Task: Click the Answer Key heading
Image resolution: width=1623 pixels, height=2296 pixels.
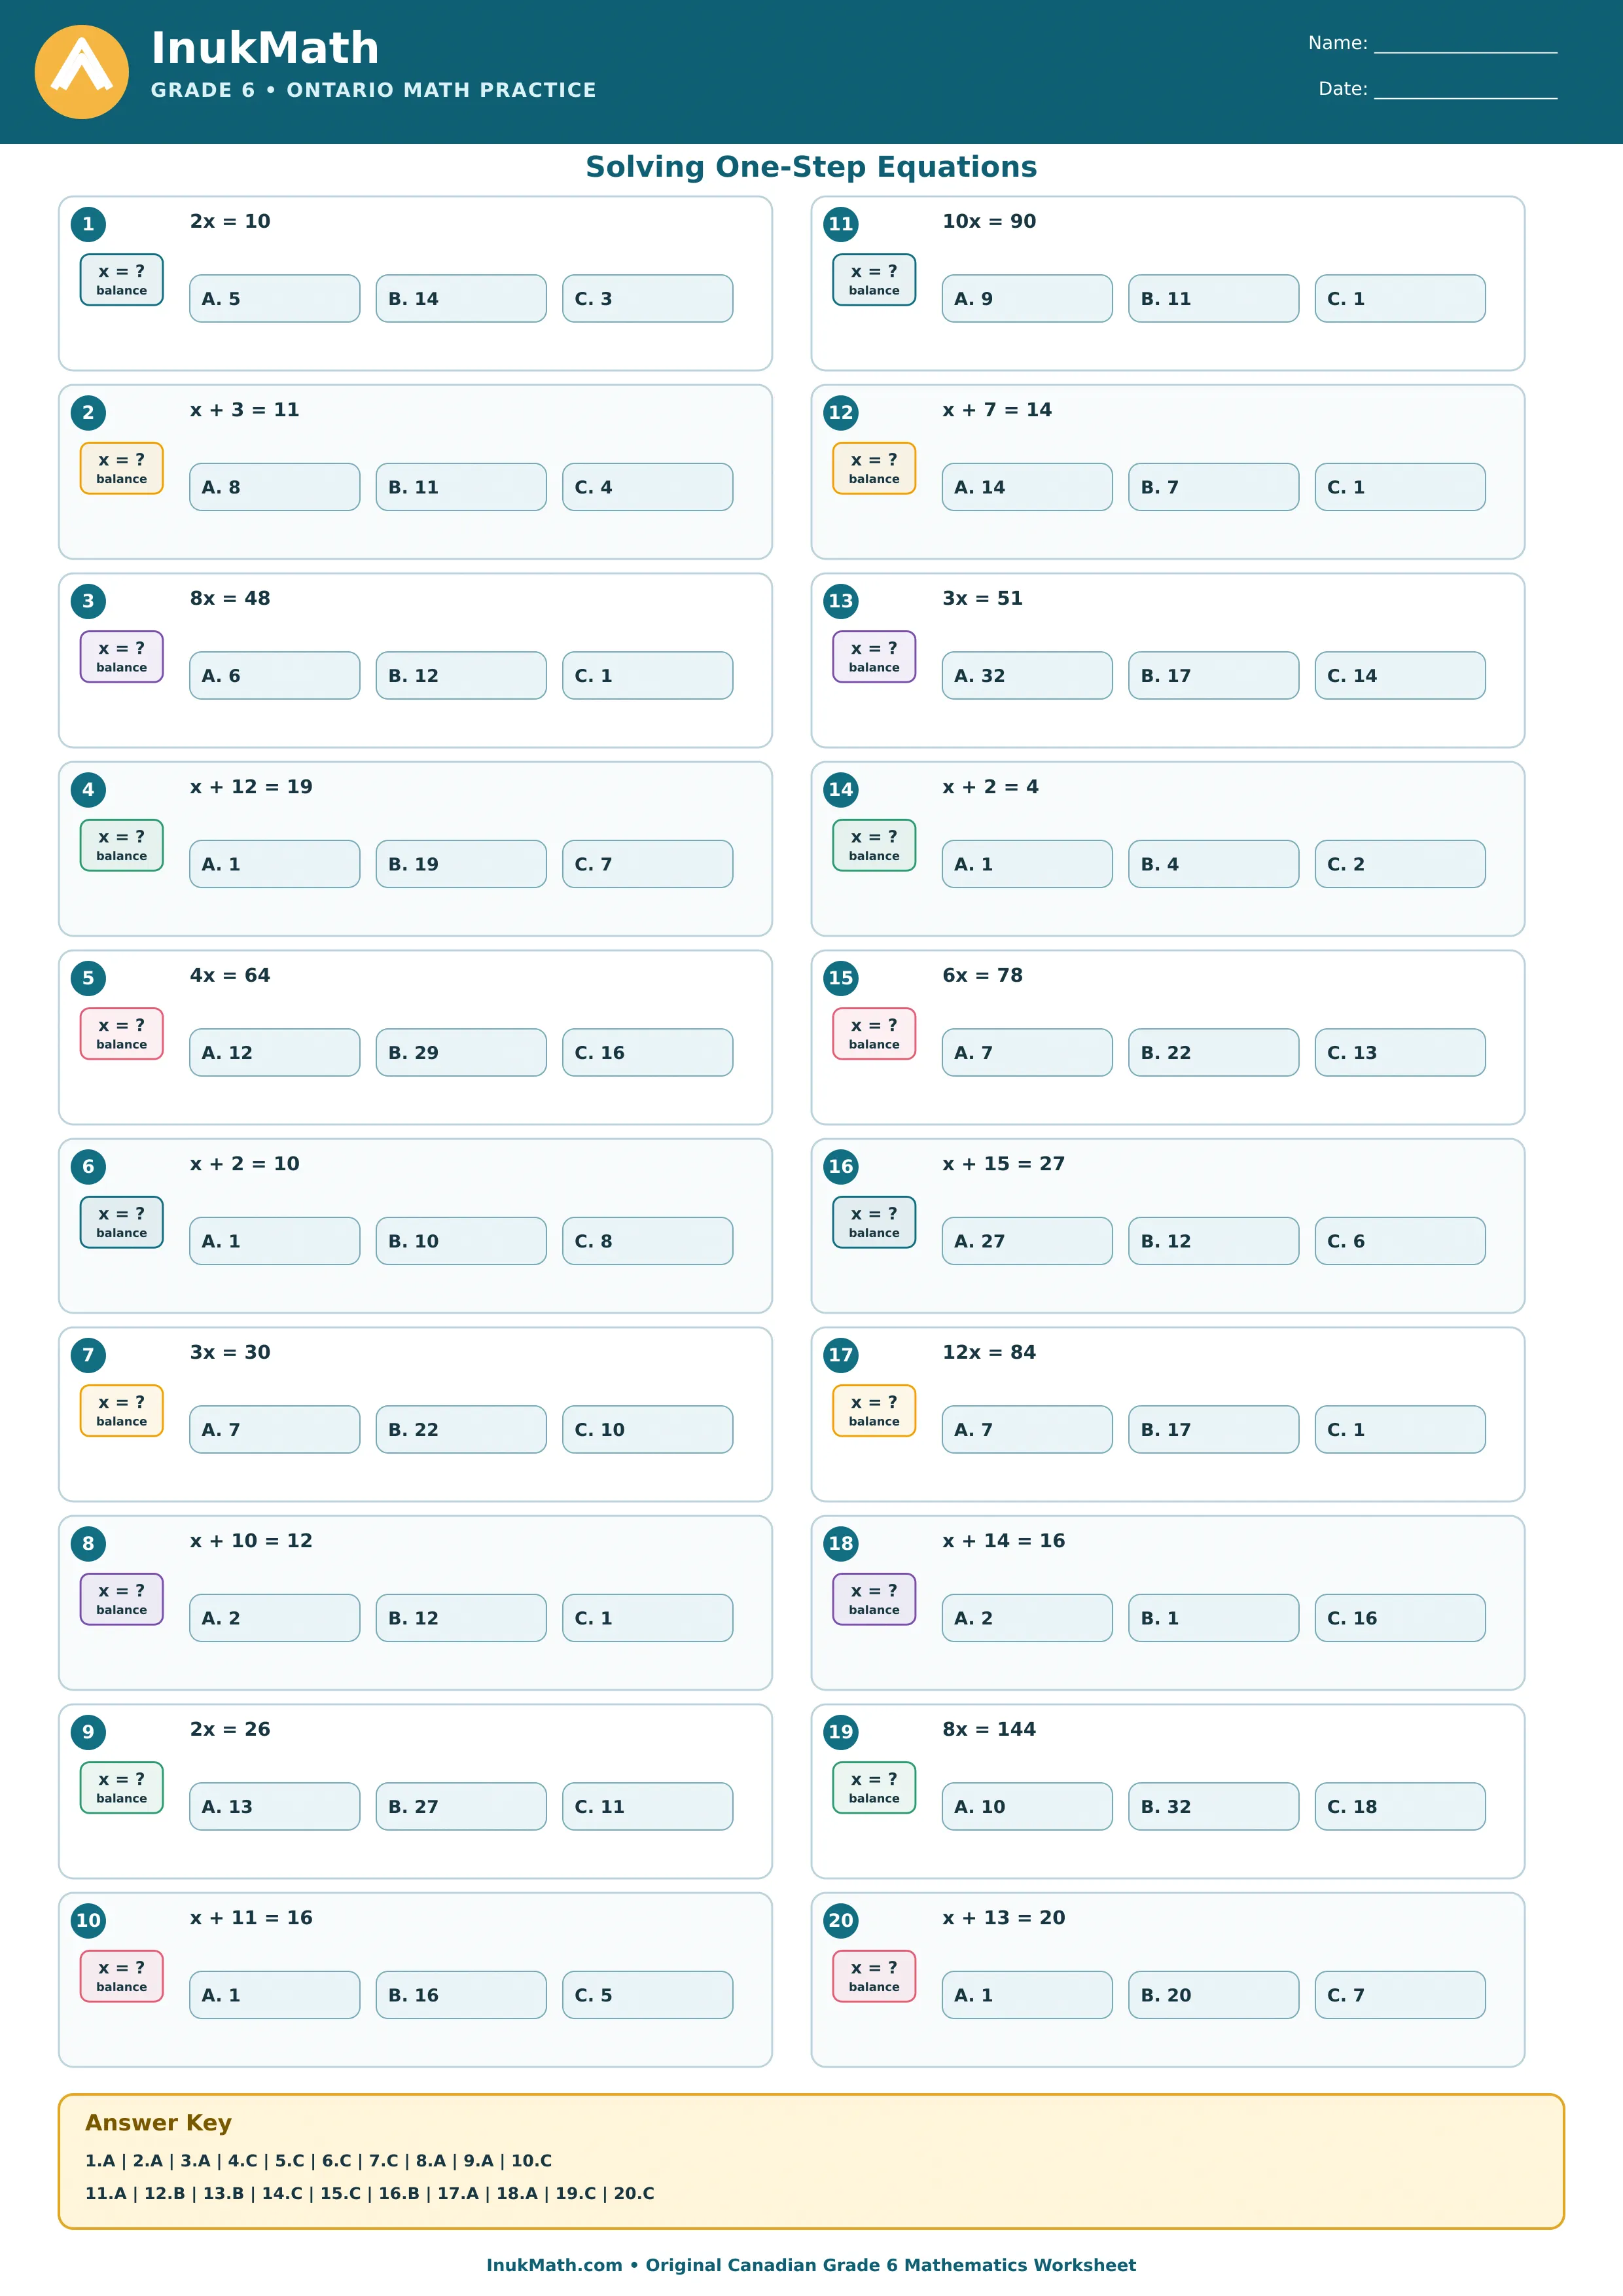Action: pos(158,2123)
